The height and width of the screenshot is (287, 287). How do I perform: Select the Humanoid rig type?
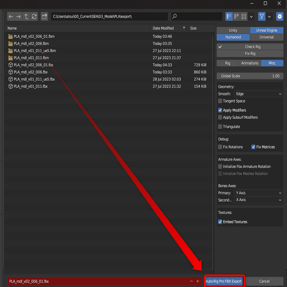233,37
